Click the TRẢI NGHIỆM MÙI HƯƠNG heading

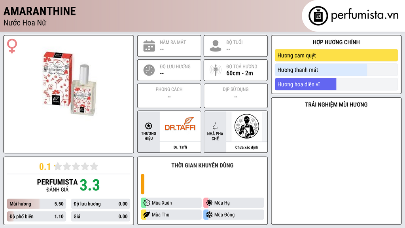click(x=336, y=104)
